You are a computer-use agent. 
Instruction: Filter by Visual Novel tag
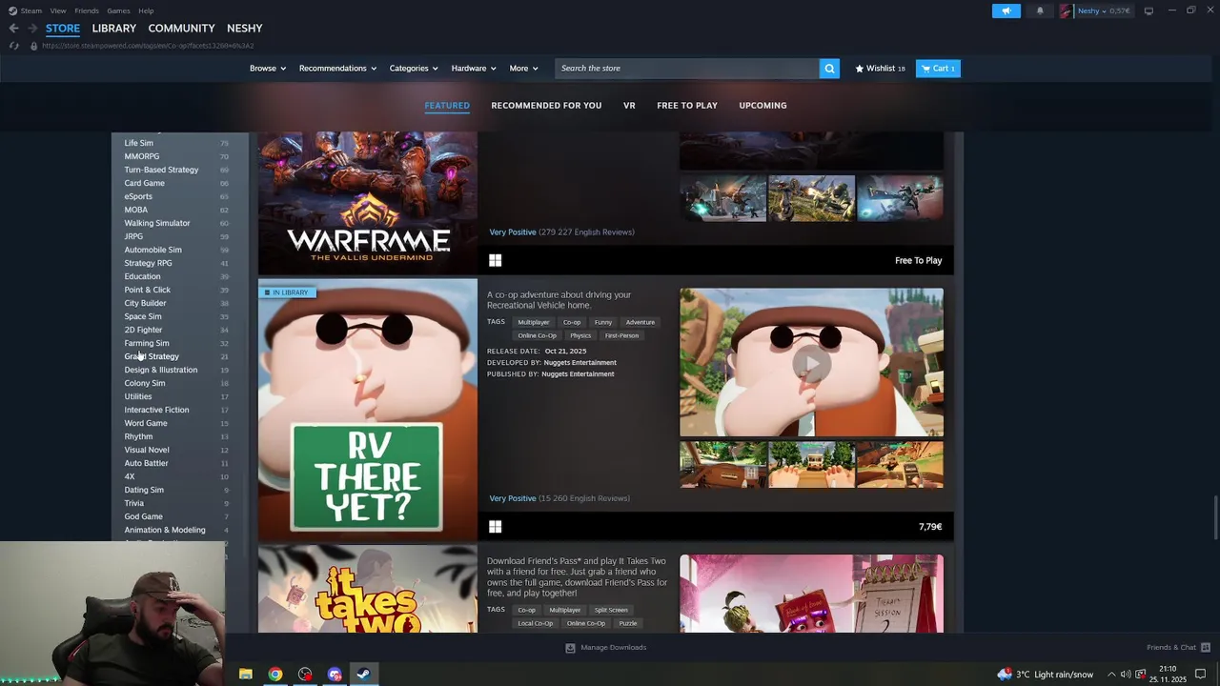click(146, 450)
